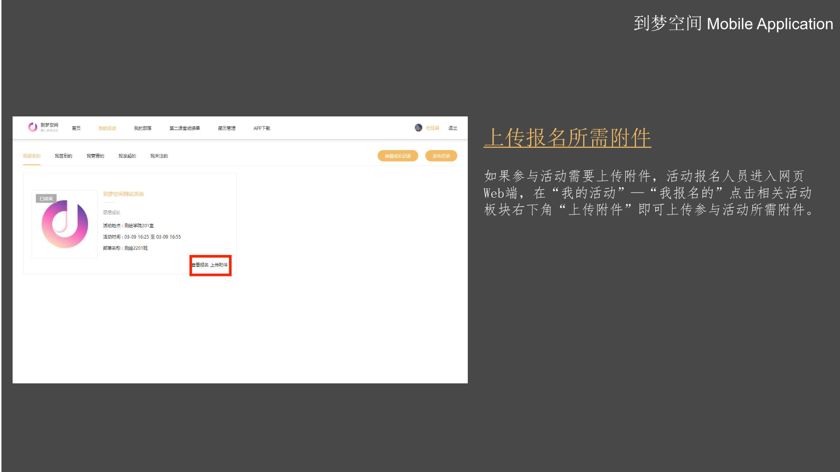Open 我的部落 in the navigation
The height and width of the screenshot is (472, 840).
[142, 128]
